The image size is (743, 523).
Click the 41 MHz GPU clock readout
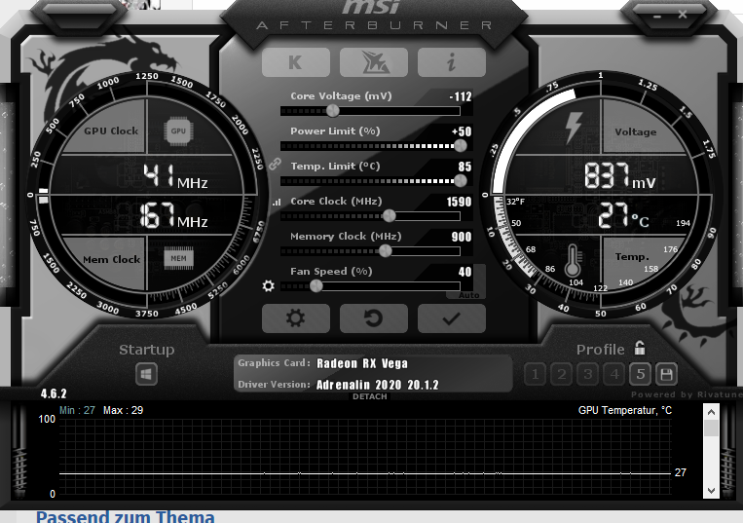[175, 175]
